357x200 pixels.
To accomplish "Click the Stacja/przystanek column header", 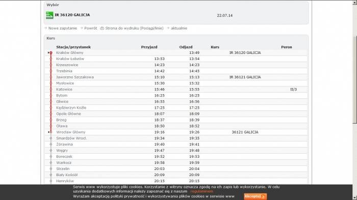I will (x=73, y=47).
